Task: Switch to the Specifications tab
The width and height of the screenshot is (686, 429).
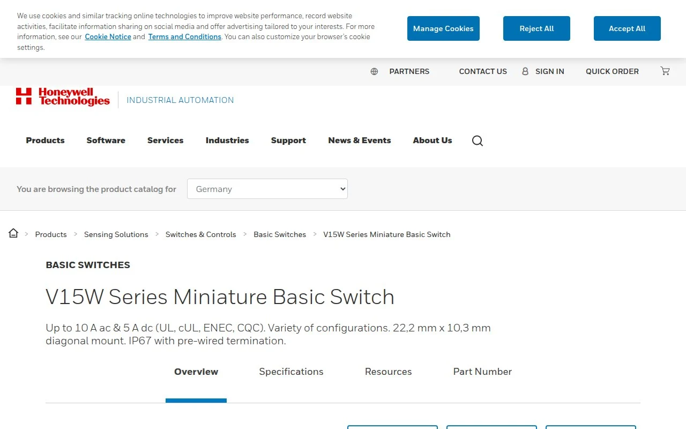Action: click(x=292, y=372)
